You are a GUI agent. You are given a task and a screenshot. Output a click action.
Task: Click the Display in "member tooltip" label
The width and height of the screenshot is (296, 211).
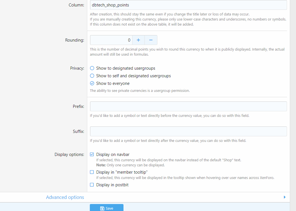pos(122,172)
